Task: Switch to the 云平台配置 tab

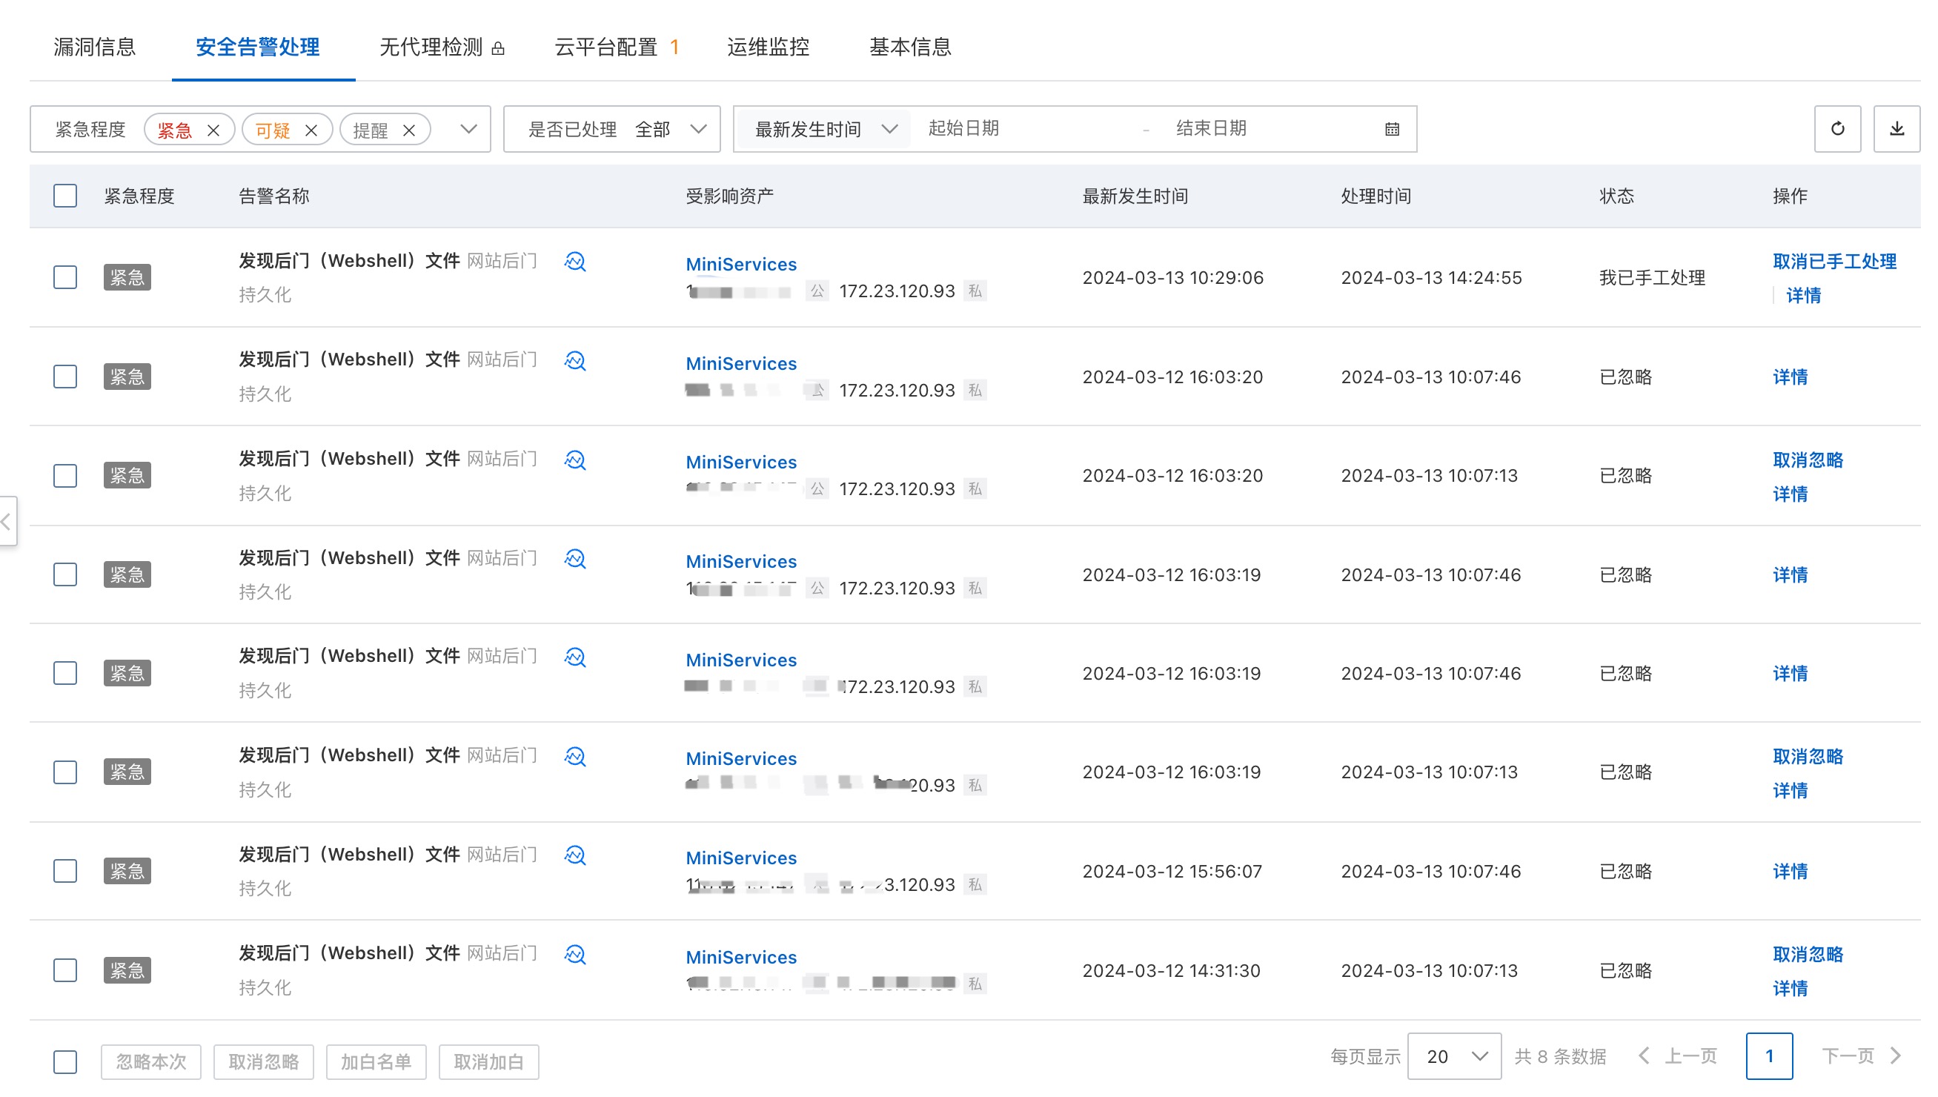Action: 606,47
